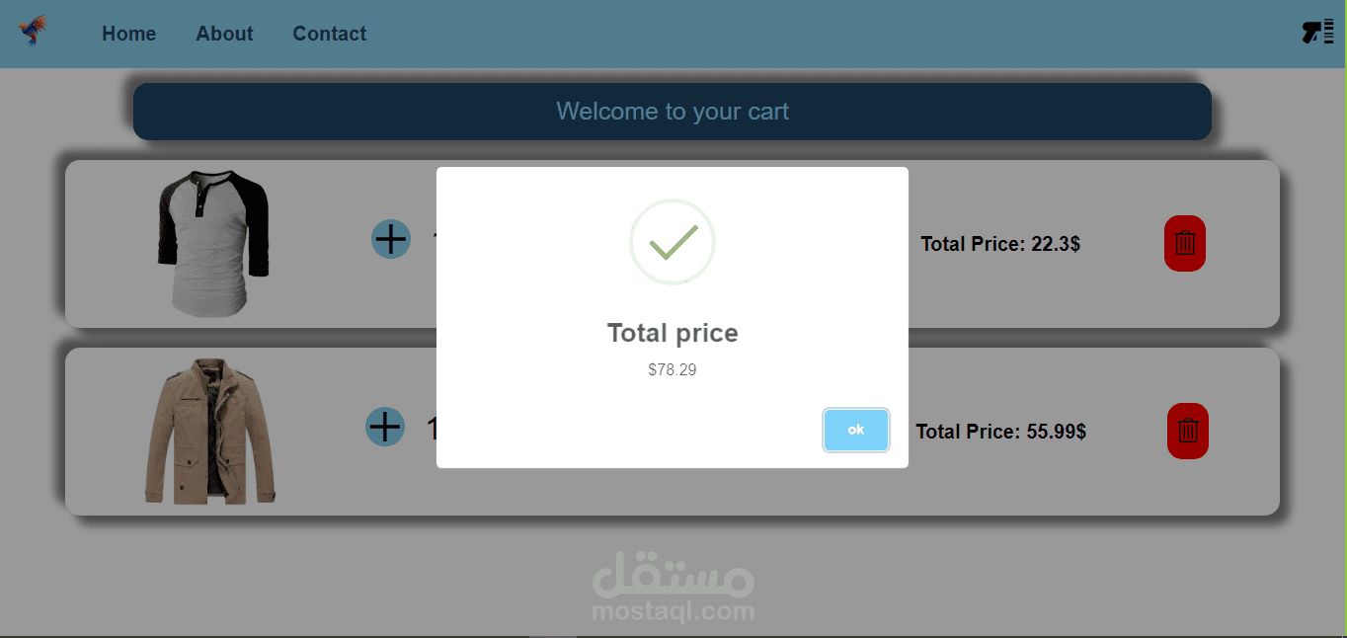Viewport: 1347px width, 638px height.
Task: Click the jacket quantity number beside plus
Action: click(x=432, y=429)
